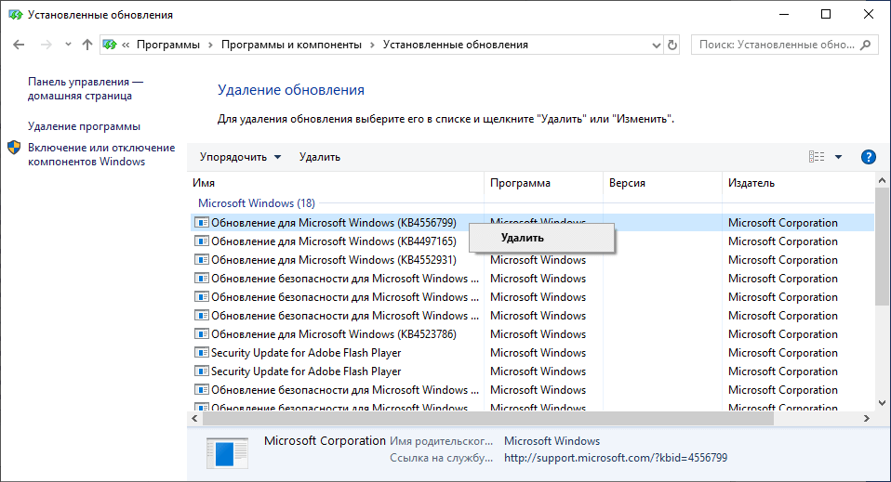Sort by the Программа column header
The height and width of the screenshot is (482, 891).
pos(544,183)
